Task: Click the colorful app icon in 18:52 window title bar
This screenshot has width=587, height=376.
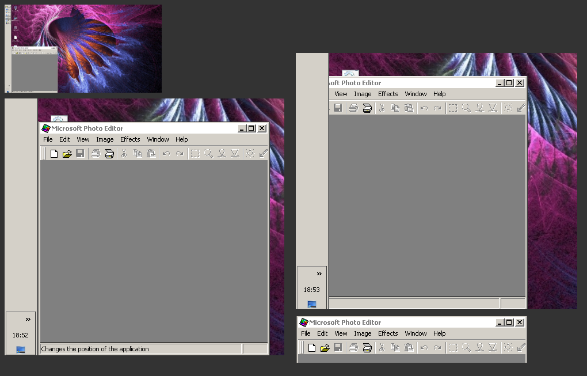Action: [x=46, y=128]
